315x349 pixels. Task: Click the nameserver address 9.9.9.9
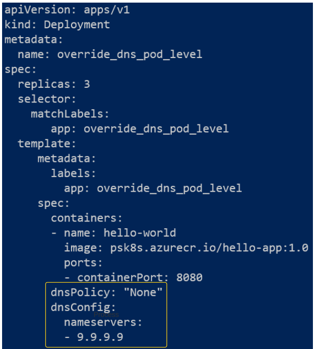(100, 336)
